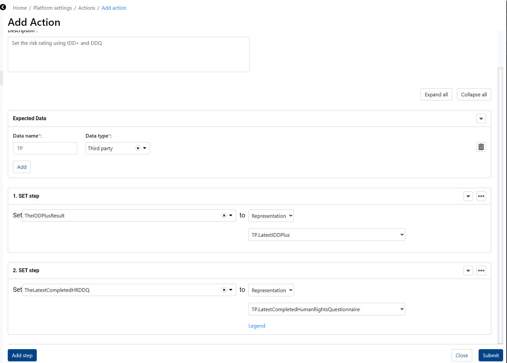Click the Expand all button

click(436, 94)
